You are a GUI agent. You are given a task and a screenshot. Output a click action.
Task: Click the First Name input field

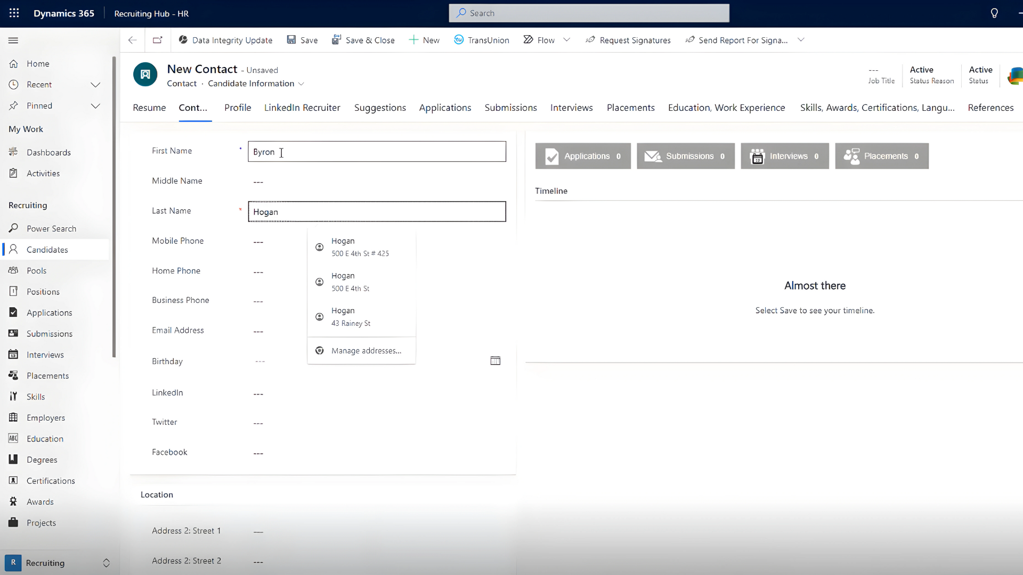point(377,152)
